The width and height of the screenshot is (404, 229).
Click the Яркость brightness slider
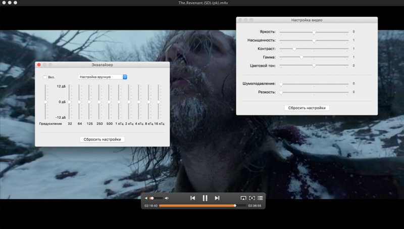pyautogui.click(x=314, y=32)
